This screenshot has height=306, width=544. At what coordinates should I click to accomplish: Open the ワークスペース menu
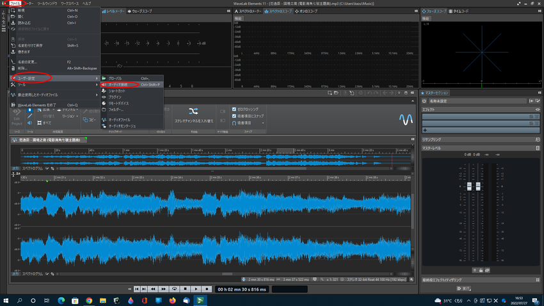click(x=70, y=3)
